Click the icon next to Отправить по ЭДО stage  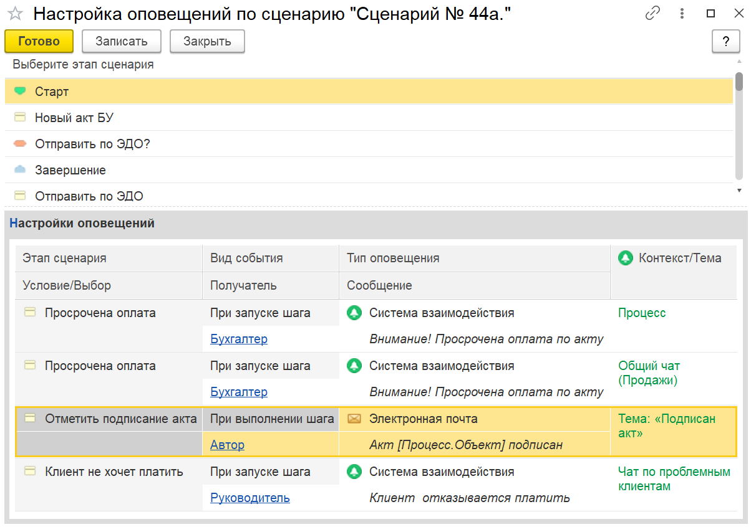click(x=20, y=196)
